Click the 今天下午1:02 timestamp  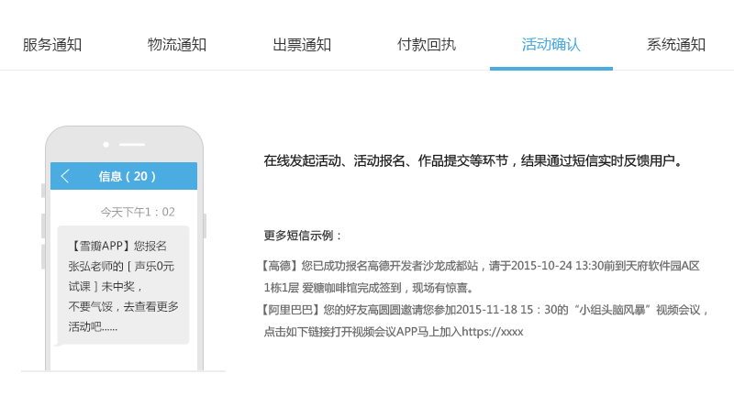pyautogui.click(x=138, y=212)
